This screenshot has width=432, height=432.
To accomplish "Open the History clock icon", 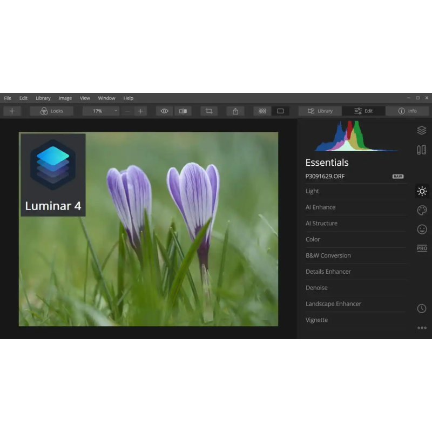I will [x=422, y=308].
